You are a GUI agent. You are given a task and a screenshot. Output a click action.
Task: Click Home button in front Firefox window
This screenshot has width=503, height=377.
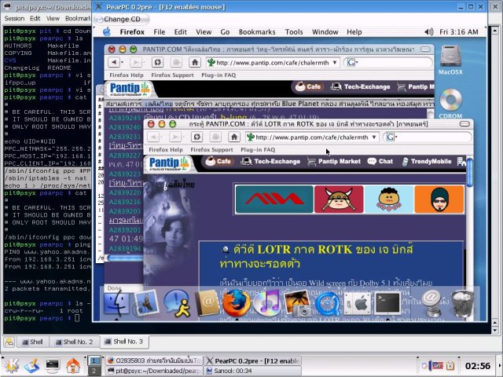coord(234,137)
